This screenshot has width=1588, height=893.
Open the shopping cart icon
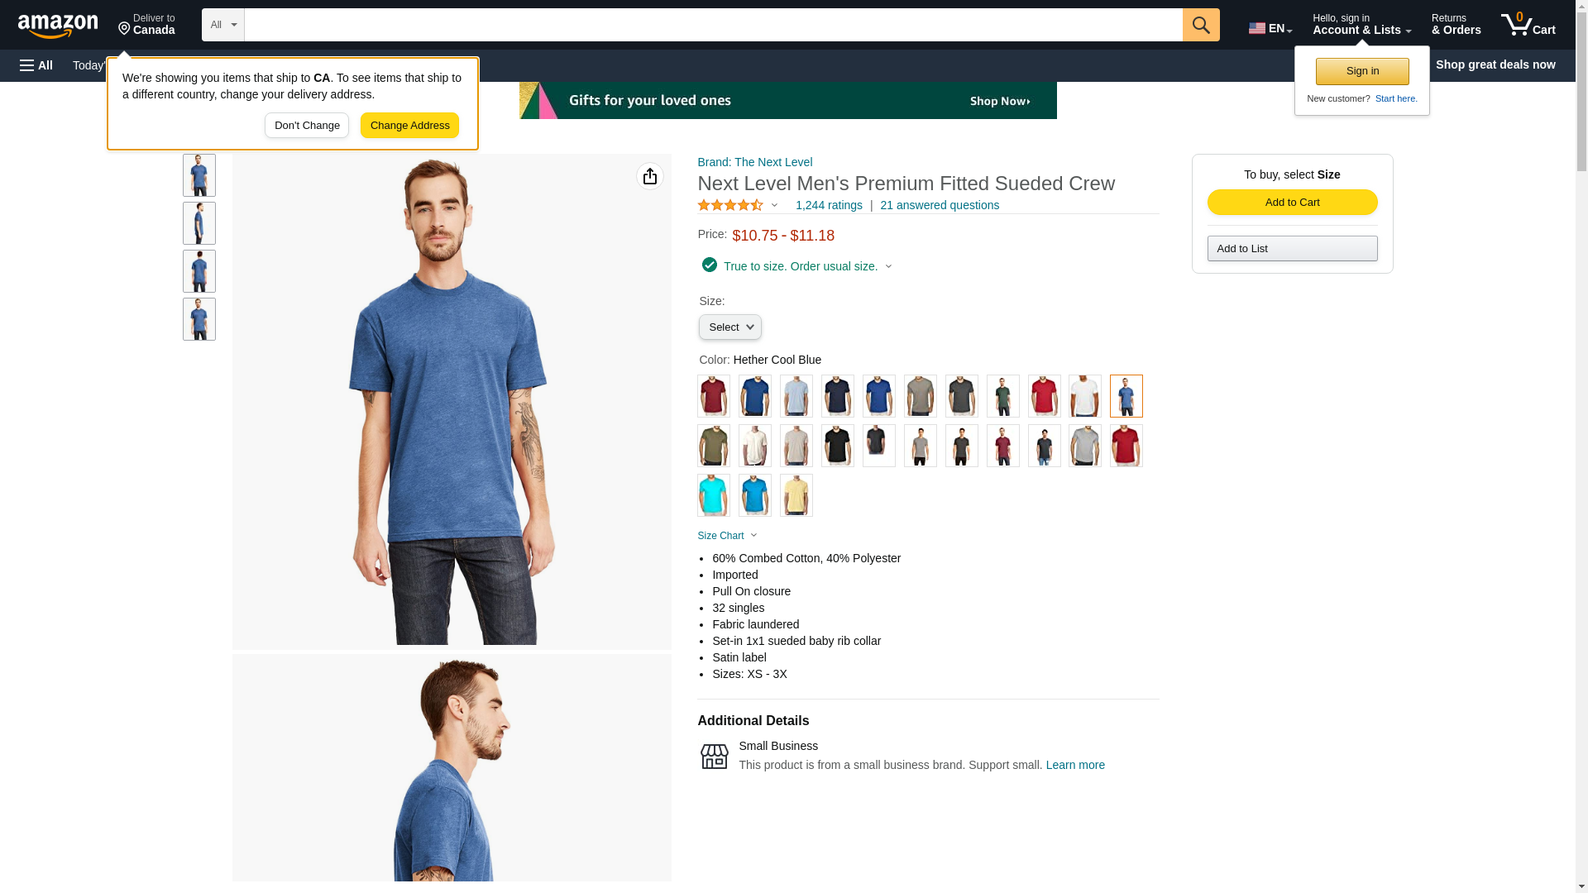pos(1528,25)
